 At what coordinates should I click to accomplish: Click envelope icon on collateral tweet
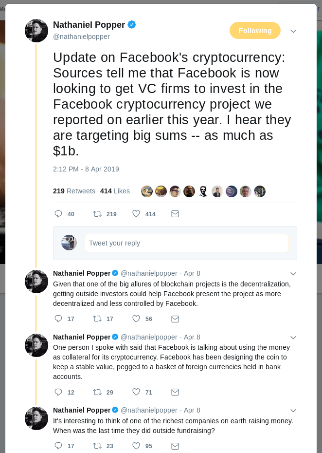(x=175, y=392)
